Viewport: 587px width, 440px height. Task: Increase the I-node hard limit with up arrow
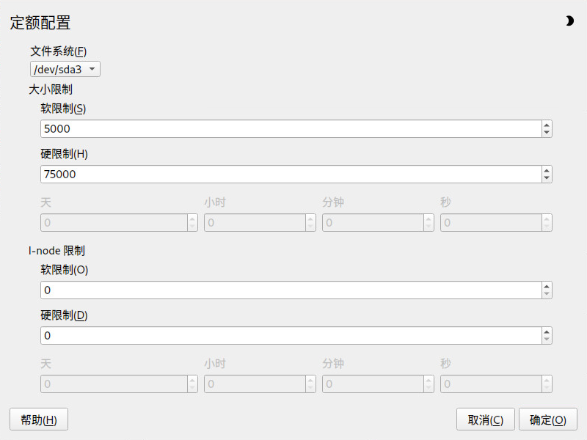tap(547, 332)
